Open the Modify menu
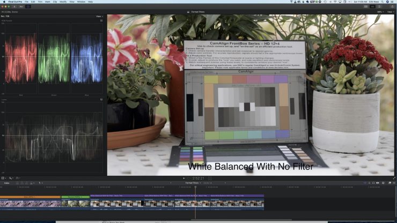The height and width of the screenshot is (223, 397). click(63, 2)
